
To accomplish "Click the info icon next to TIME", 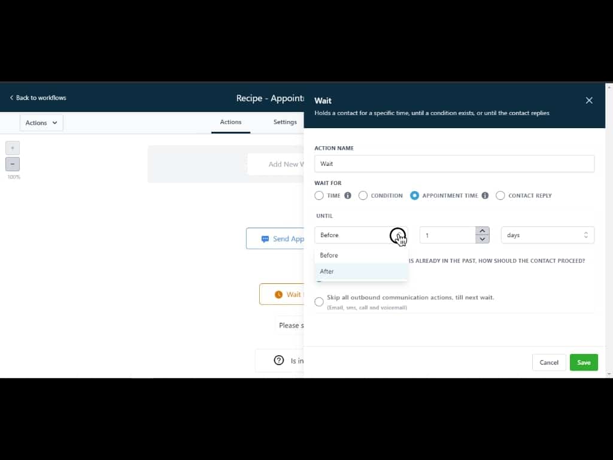I will point(348,196).
